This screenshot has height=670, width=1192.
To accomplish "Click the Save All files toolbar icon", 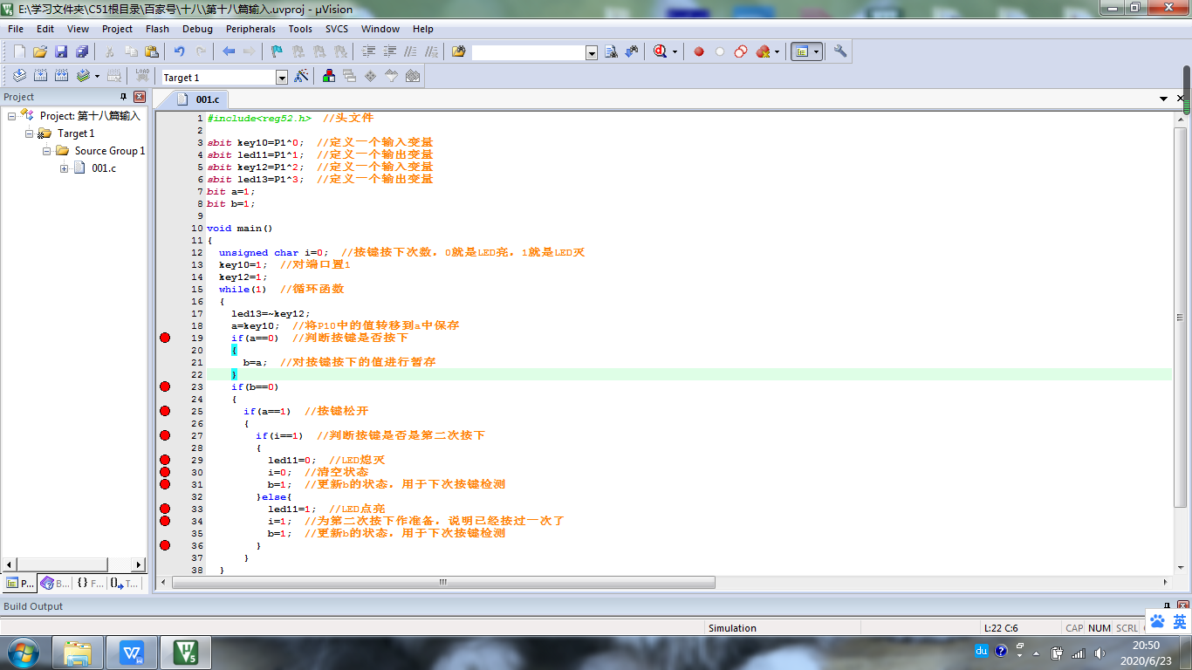I will click(x=82, y=51).
